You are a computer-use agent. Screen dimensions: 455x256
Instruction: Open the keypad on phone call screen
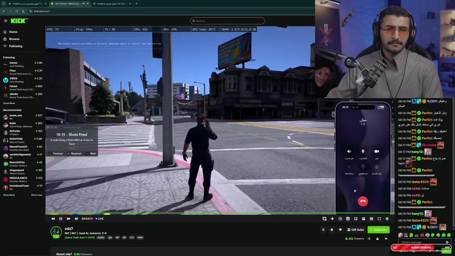(x=363, y=166)
